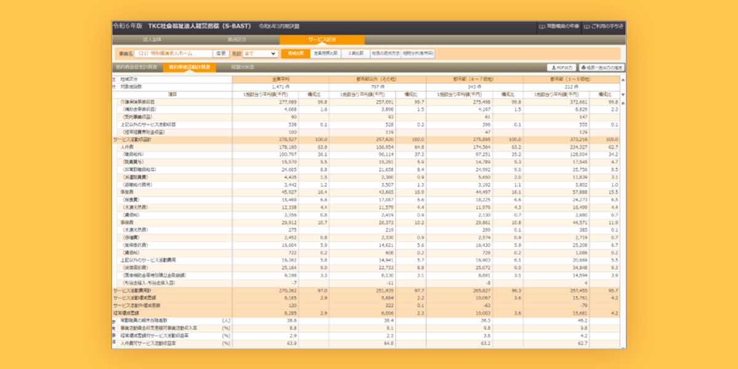Switch to the 拠点区分 tab
This screenshot has width=738, height=369.
[x=237, y=39]
